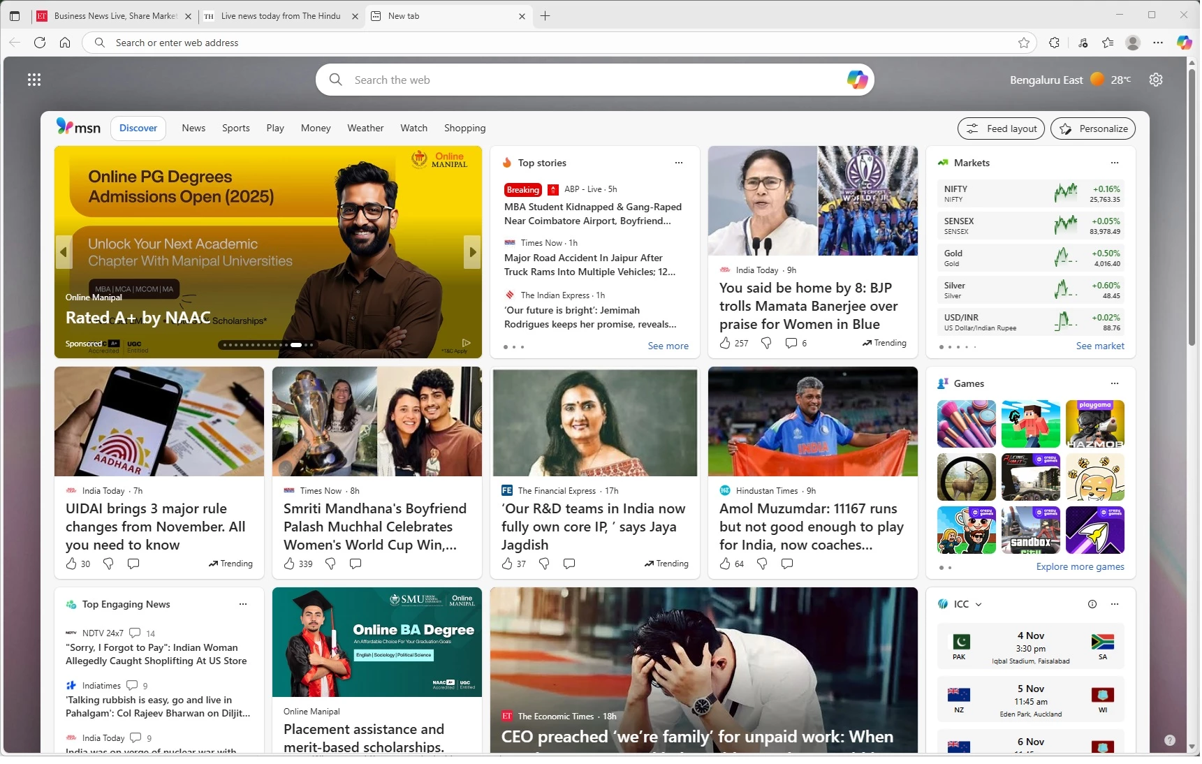The height and width of the screenshot is (764, 1202).
Task: Expand the ICC league dropdown
Action: 979,605
